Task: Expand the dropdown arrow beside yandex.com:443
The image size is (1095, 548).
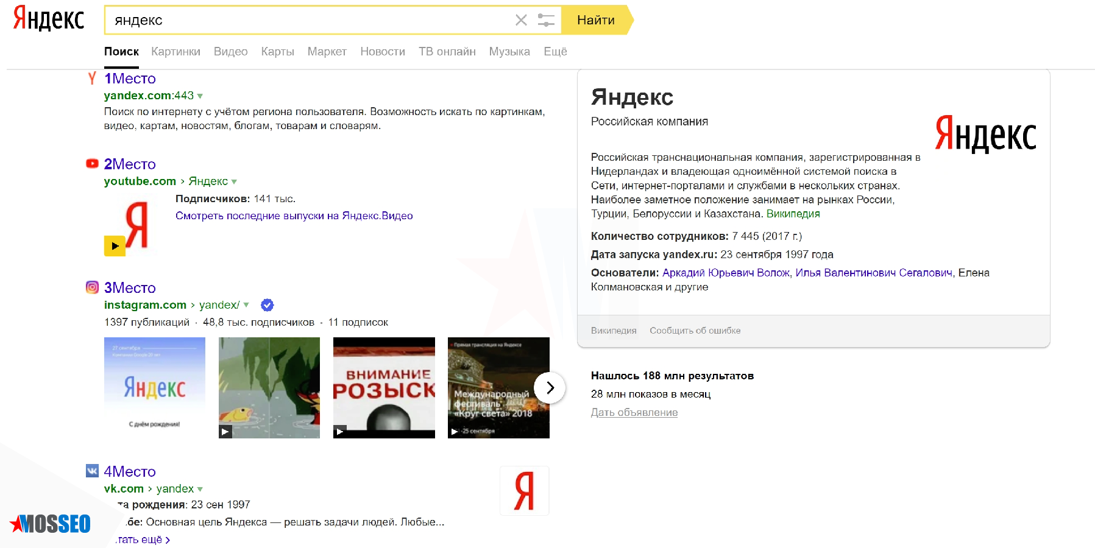Action: pyautogui.click(x=201, y=96)
